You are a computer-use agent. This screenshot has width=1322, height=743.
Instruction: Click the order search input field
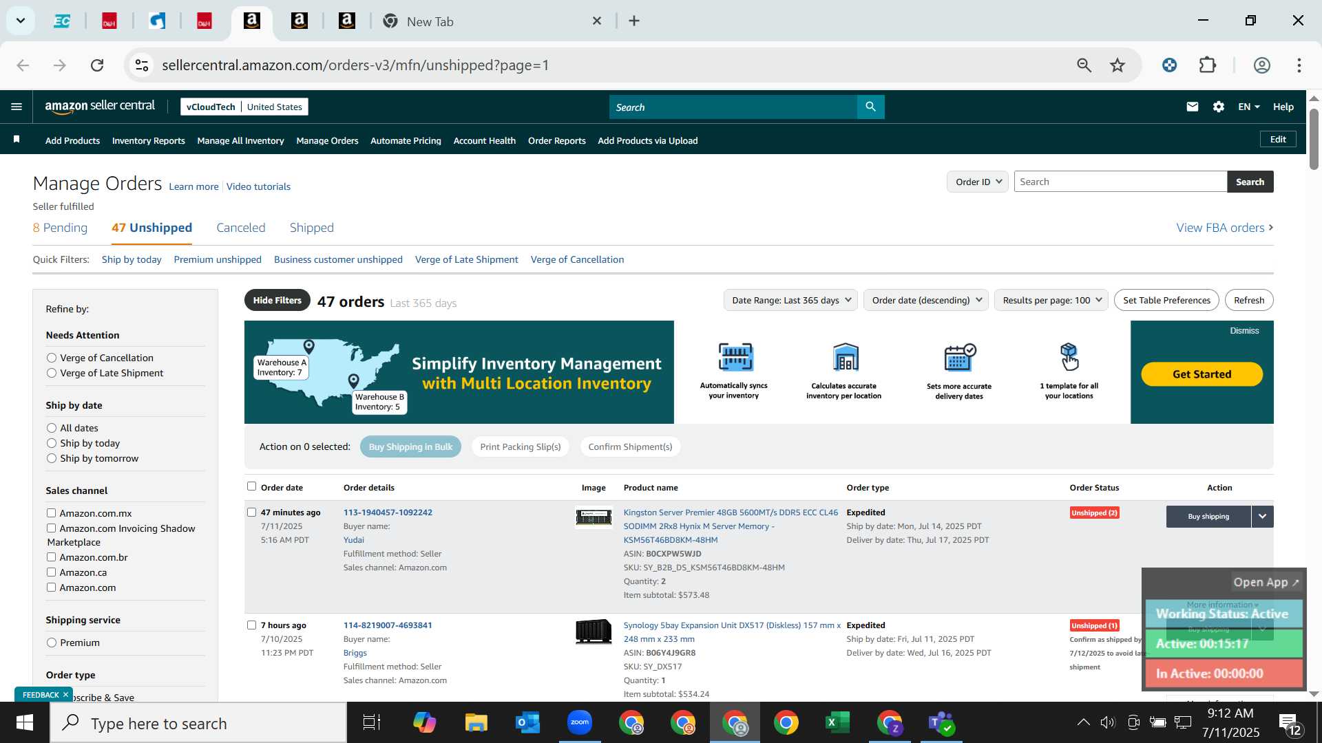[x=1120, y=182]
